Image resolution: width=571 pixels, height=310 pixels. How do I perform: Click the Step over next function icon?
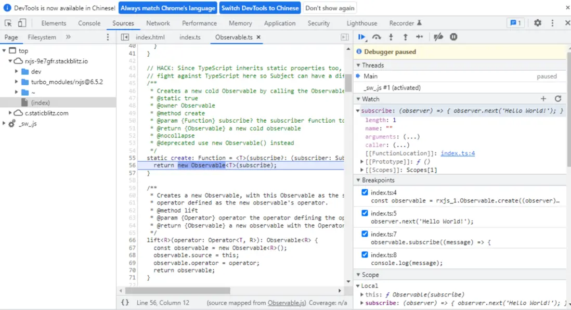pyautogui.click(x=377, y=37)
